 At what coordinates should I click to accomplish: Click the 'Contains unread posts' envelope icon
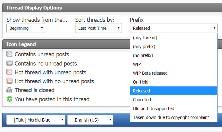click(x=9, y=54)
